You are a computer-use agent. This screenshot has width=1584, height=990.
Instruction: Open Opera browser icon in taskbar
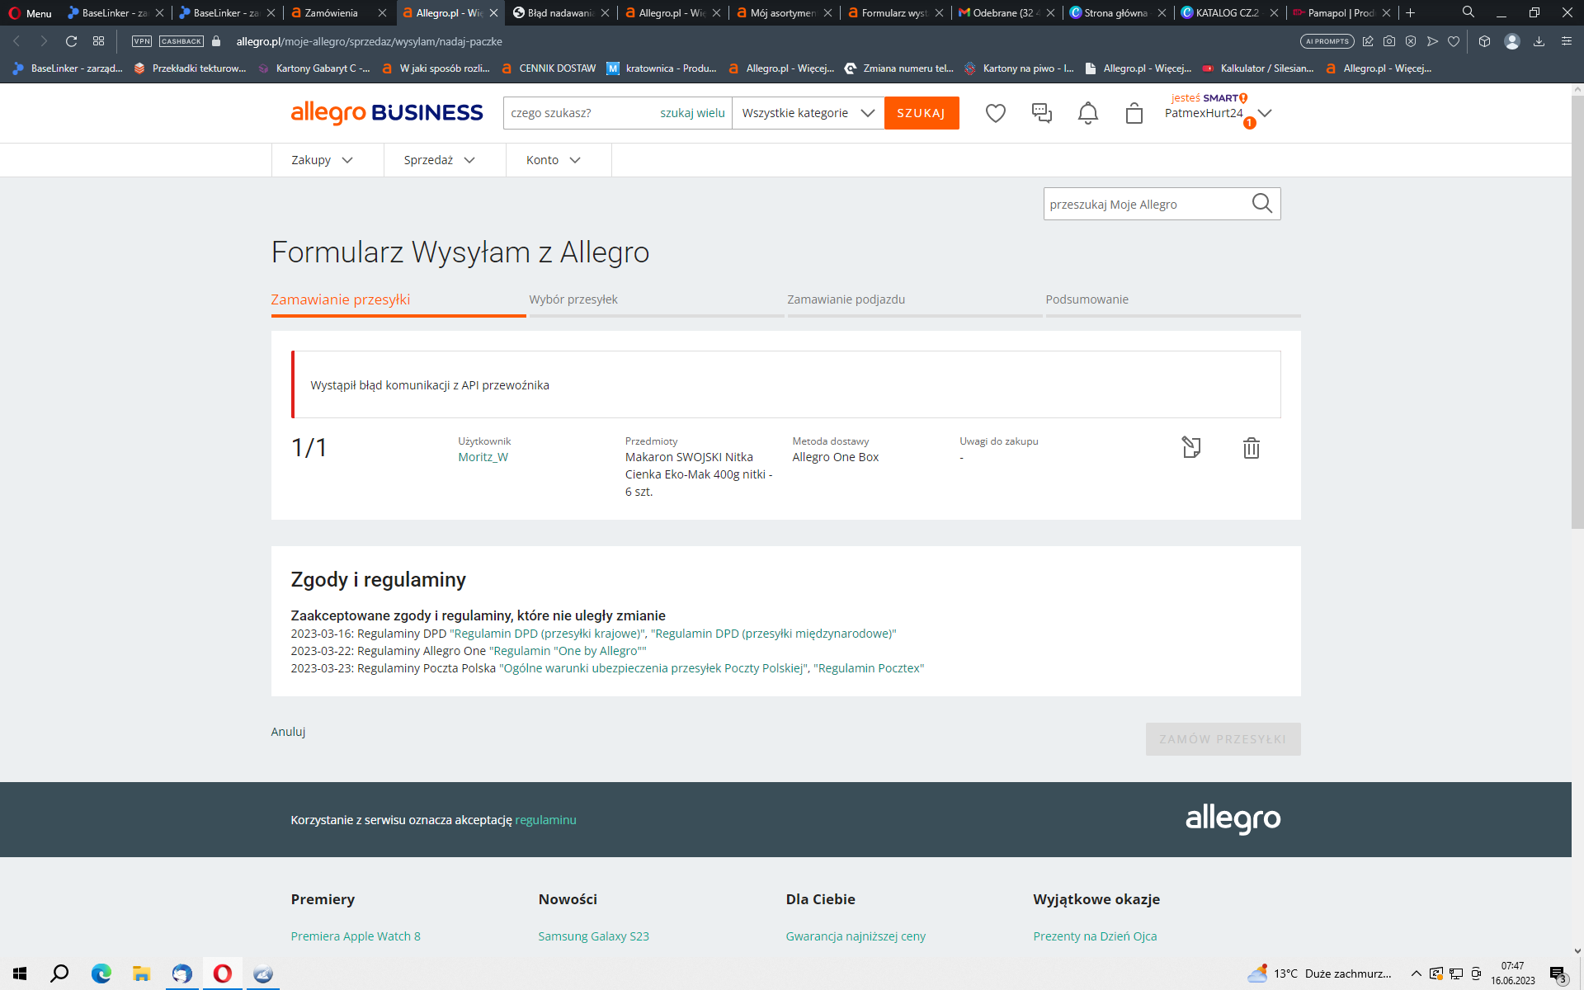coord(223,973)
